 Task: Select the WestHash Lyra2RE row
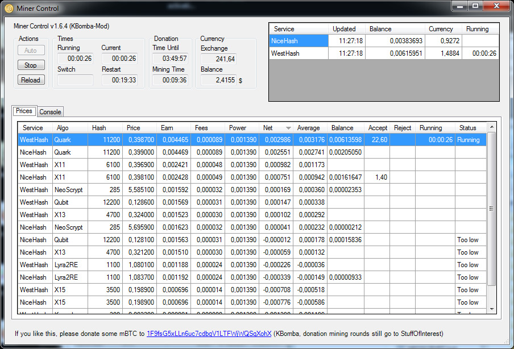pos(252,264)
